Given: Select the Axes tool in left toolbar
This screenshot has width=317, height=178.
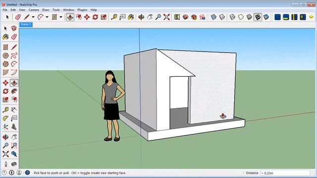Looking at the screenshot, I should click(x=5, y=127).
